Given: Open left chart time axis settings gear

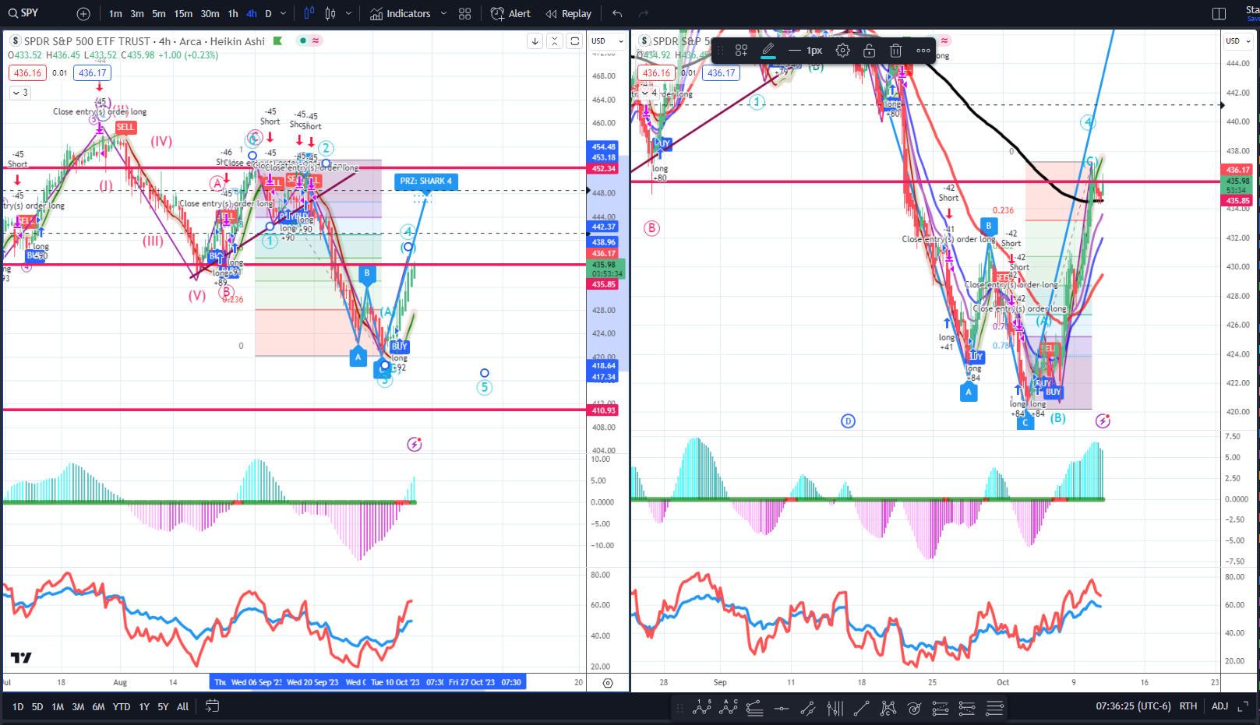Looking at the screenshot, I should pyautogui.click(x=608, y=683).
